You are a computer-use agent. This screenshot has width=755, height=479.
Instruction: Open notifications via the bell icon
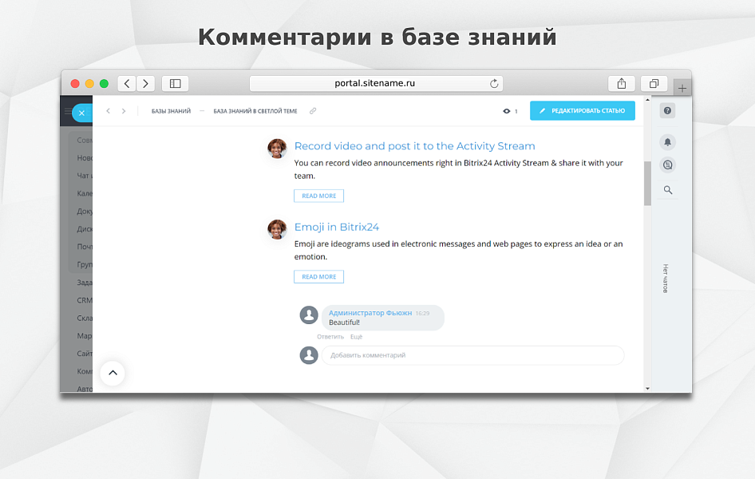pos(667,141)
